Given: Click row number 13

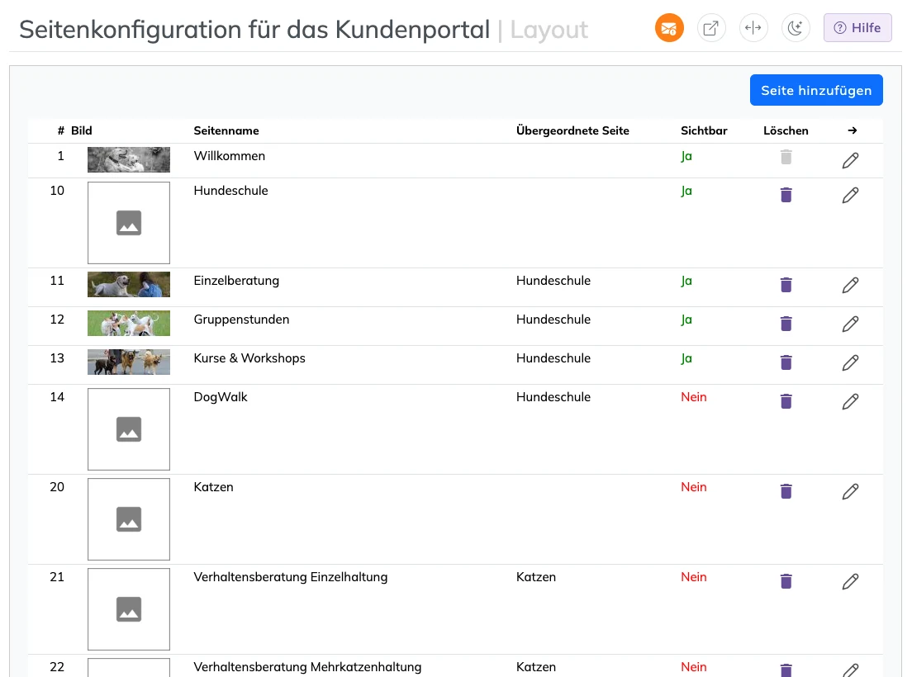Looking at the screenshot, I should point(57,358).
